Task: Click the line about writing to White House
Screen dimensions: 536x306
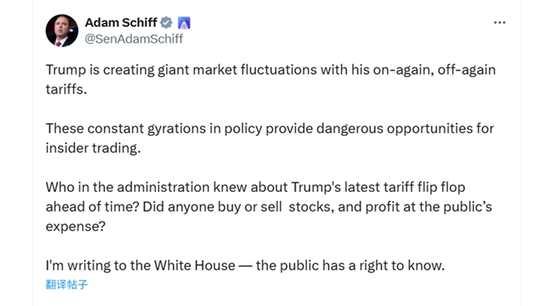Action: coord(244,266)
